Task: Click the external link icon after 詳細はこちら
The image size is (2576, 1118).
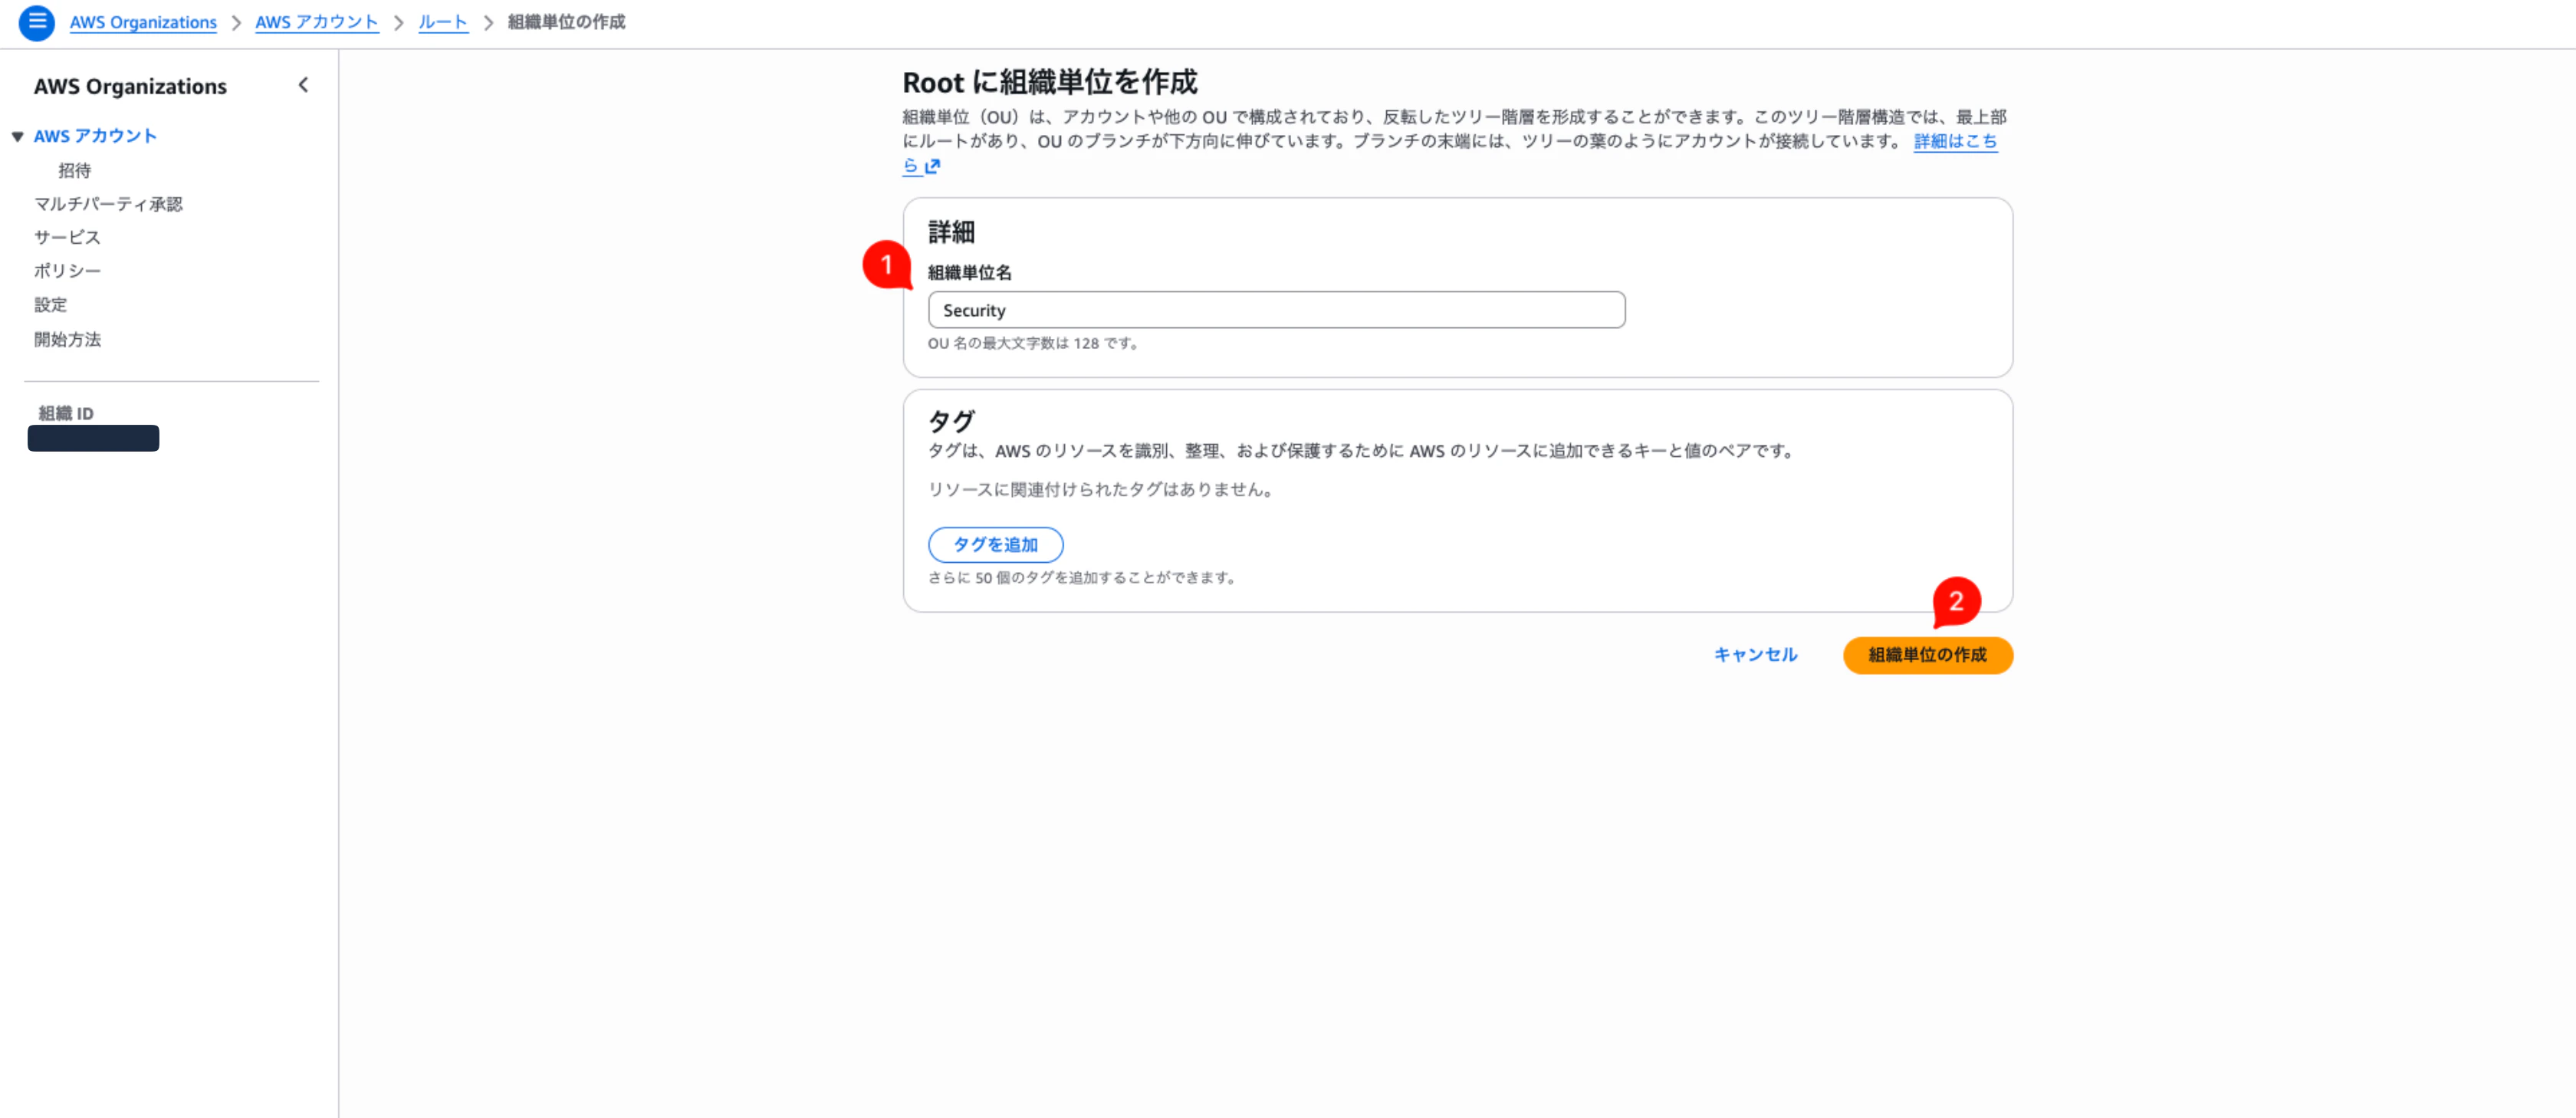Action: 932,167
